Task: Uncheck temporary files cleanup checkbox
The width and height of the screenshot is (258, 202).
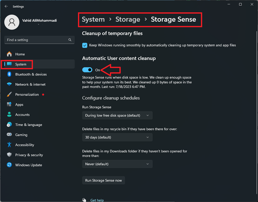Action: (85, 45)
